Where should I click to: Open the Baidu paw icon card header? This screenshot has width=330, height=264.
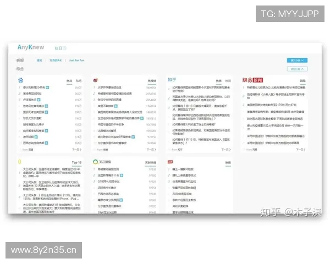[21, 80]
